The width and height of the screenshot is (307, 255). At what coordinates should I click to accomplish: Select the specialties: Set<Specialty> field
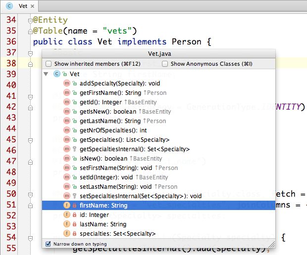click(158, 234)
